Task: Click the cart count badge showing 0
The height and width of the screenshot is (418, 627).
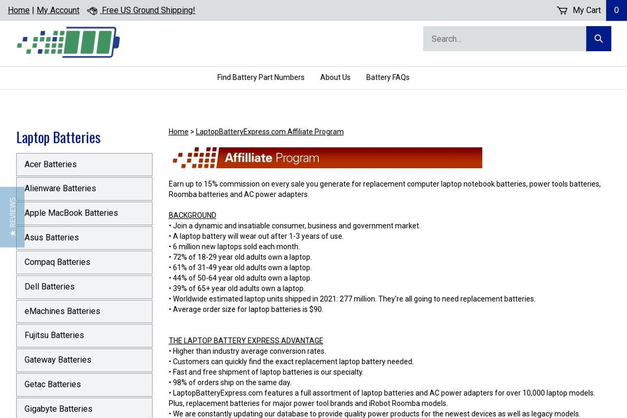Action: [x=616, y=10]
